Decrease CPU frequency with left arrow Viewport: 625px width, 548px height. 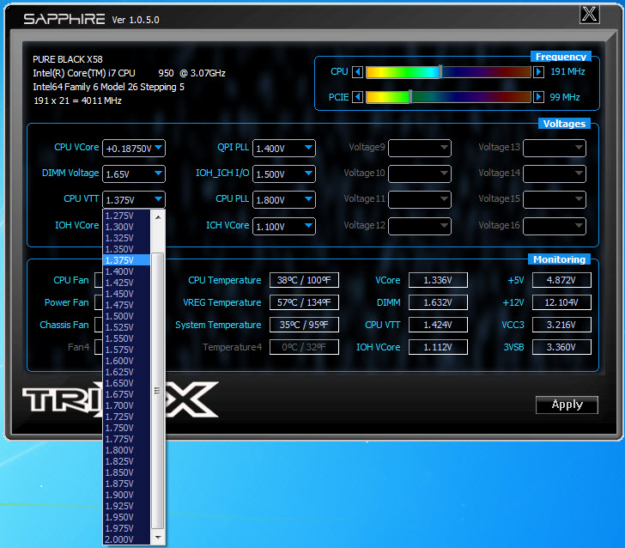[357, 72]
